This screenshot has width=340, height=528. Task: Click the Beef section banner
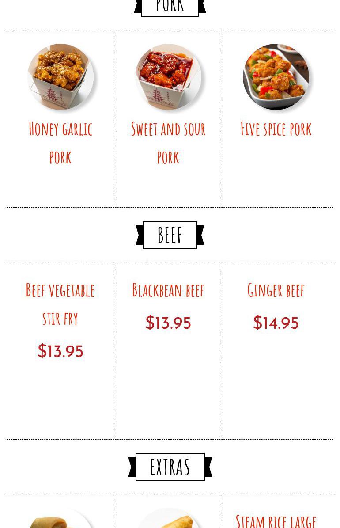[x=170, y=235]
